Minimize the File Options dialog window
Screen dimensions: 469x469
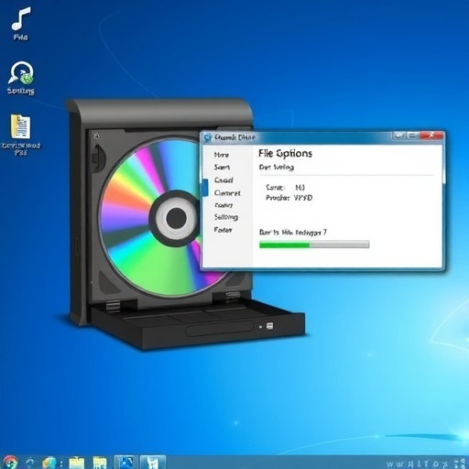pos(398,135)
